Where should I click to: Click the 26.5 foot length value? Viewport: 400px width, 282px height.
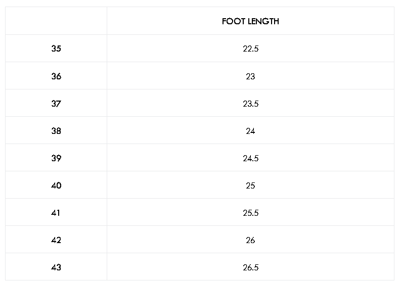(250, 267)
